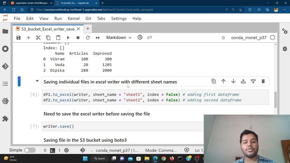Switch to sagemaker-studio browser tab
Image resolution: width=290 pixels, height=163 pixels.
pos(31,3)
